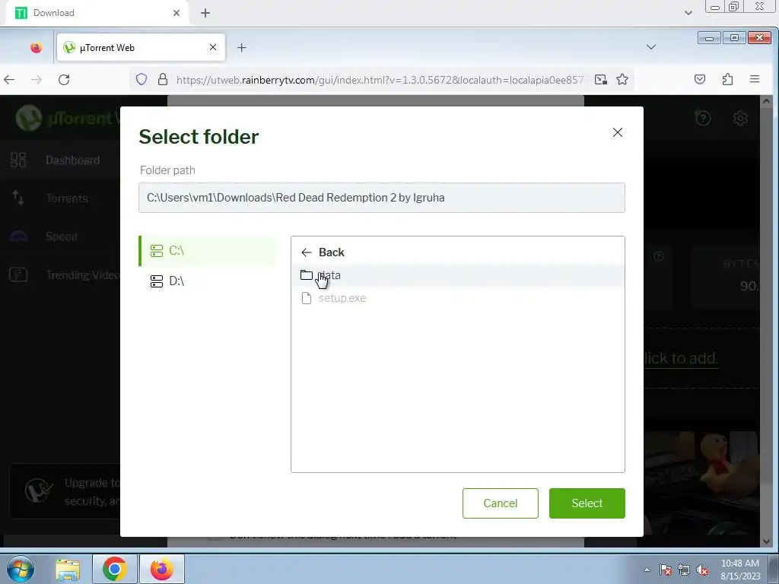This screenshot has height=584, width=779.
Task: Click the setup.exe file entry
Action: (x=457, y=298)
